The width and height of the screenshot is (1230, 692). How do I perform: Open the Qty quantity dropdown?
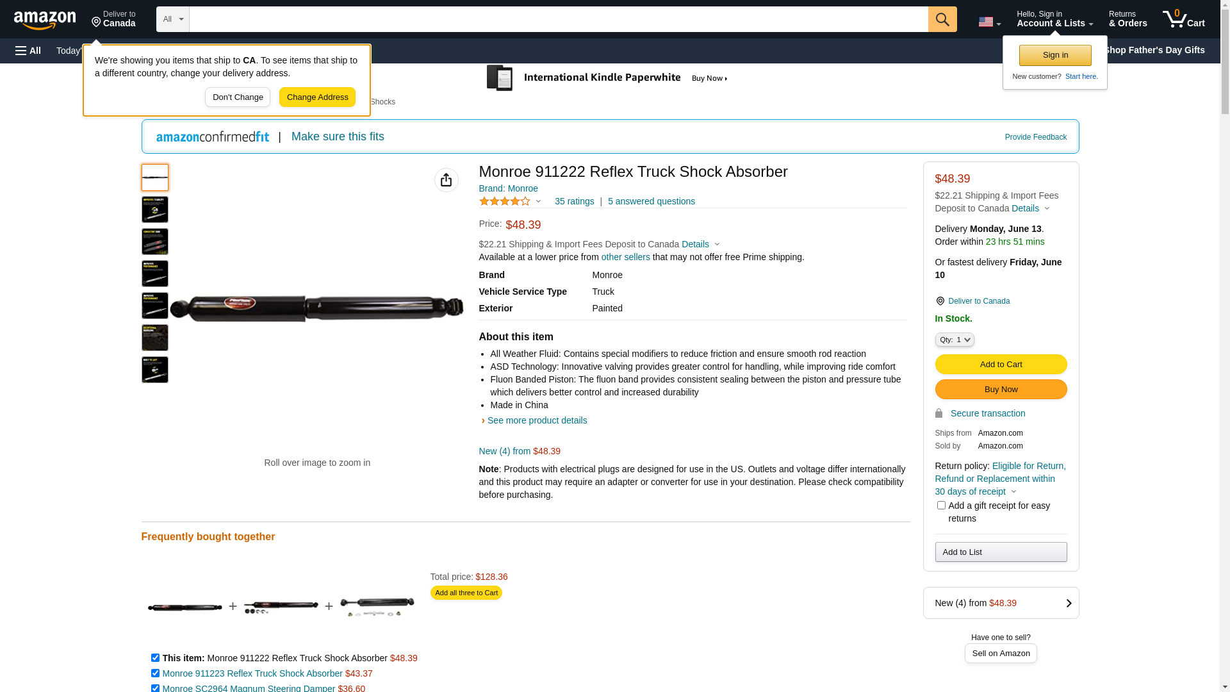(955, 340)
